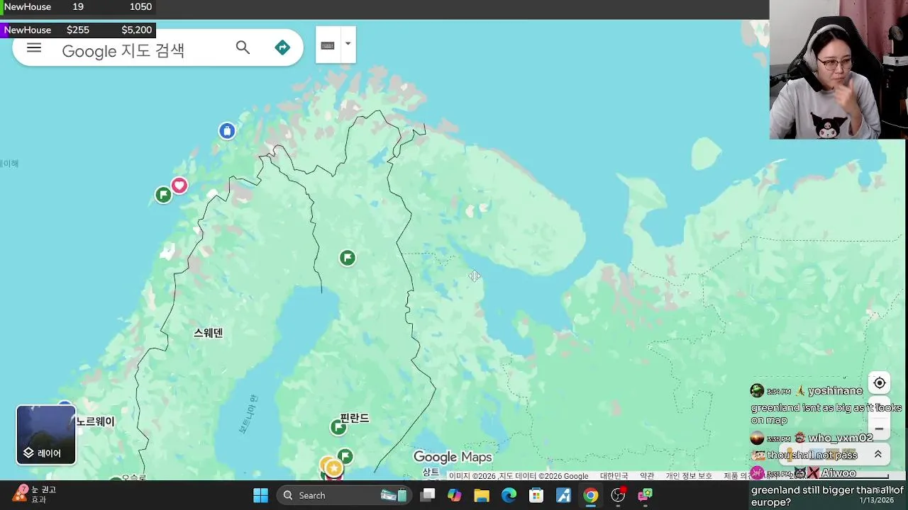
Task: Click the yellow star saved-place marker
Action: coord(333,467)
